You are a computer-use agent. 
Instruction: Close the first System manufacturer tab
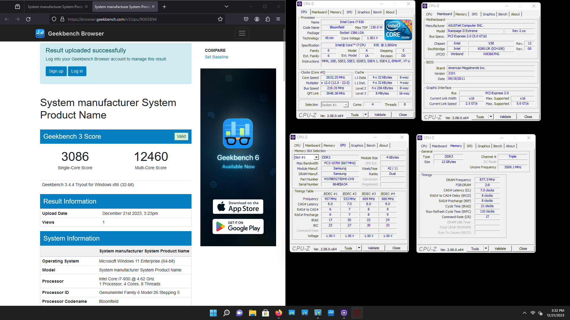(86, 7)
